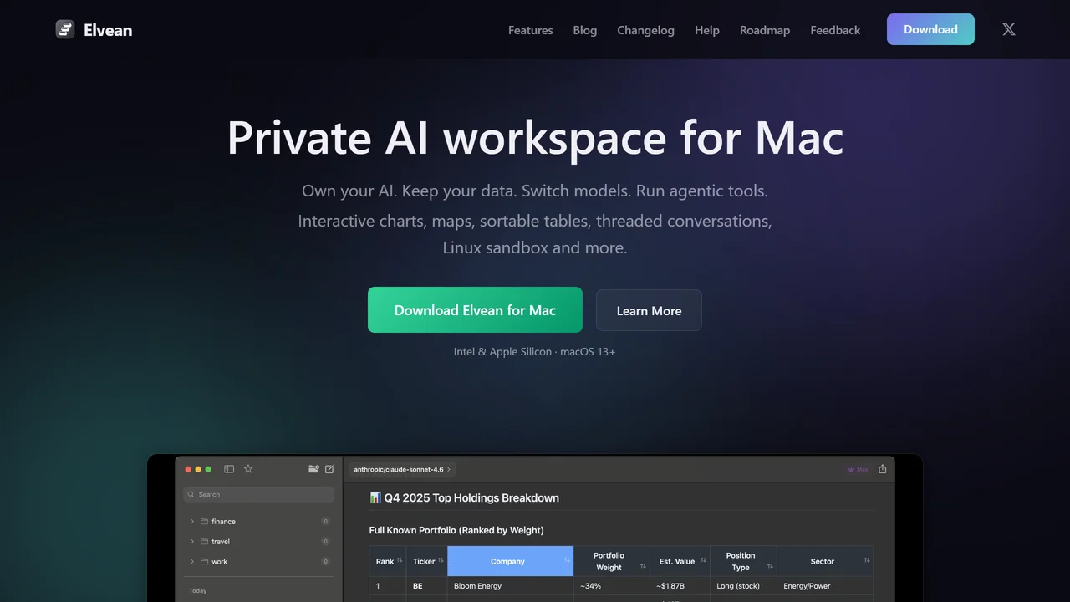
Task: Click the Learn More button
Action: click(649, 310)
